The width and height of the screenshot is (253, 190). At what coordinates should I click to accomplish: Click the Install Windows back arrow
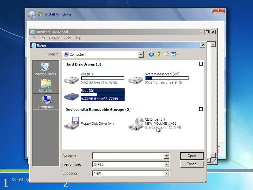(32, 15)
